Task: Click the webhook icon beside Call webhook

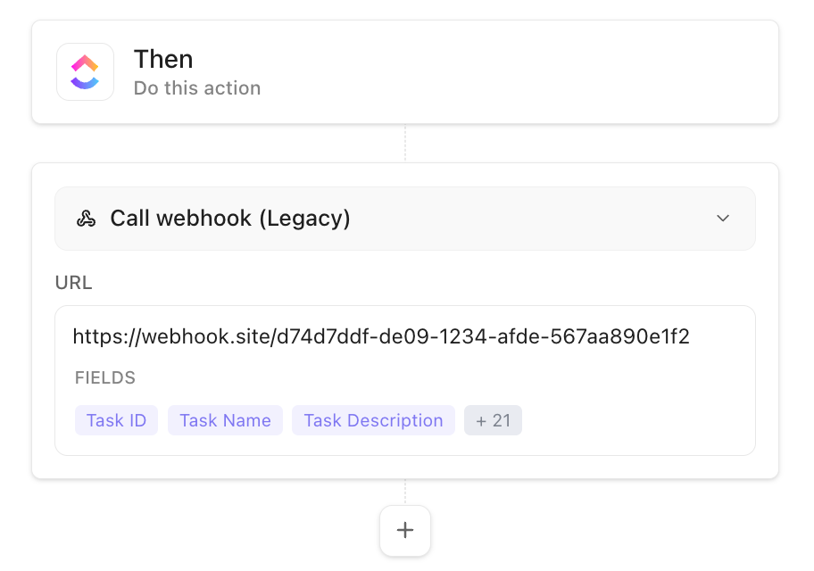Action: [x=86, y=219]
